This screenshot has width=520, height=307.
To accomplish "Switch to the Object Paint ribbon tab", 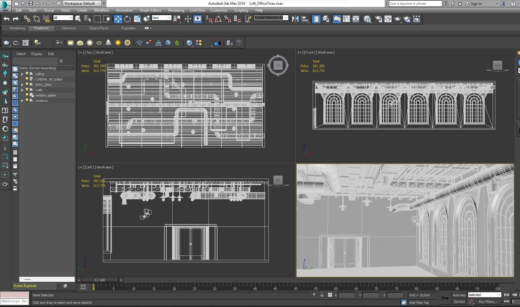I will tap(98, 28).
